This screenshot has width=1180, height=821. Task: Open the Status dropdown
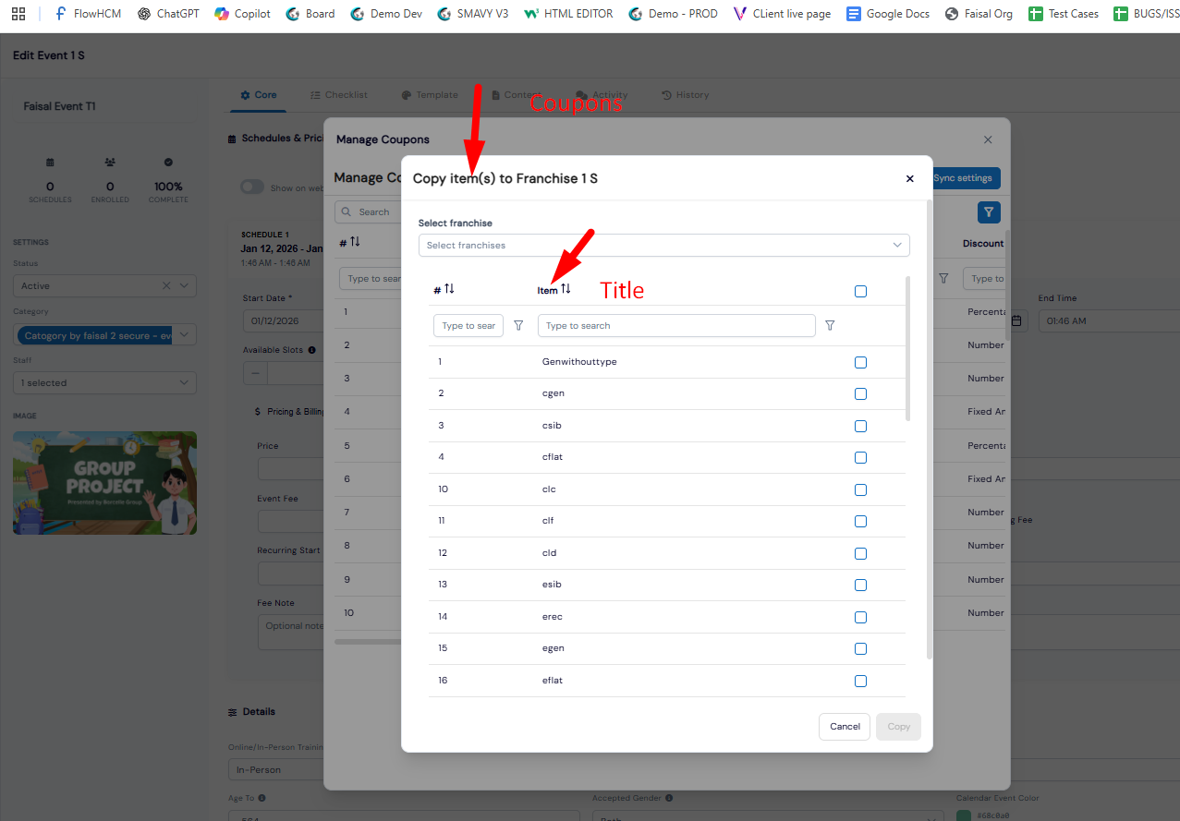tap(104, 286)
